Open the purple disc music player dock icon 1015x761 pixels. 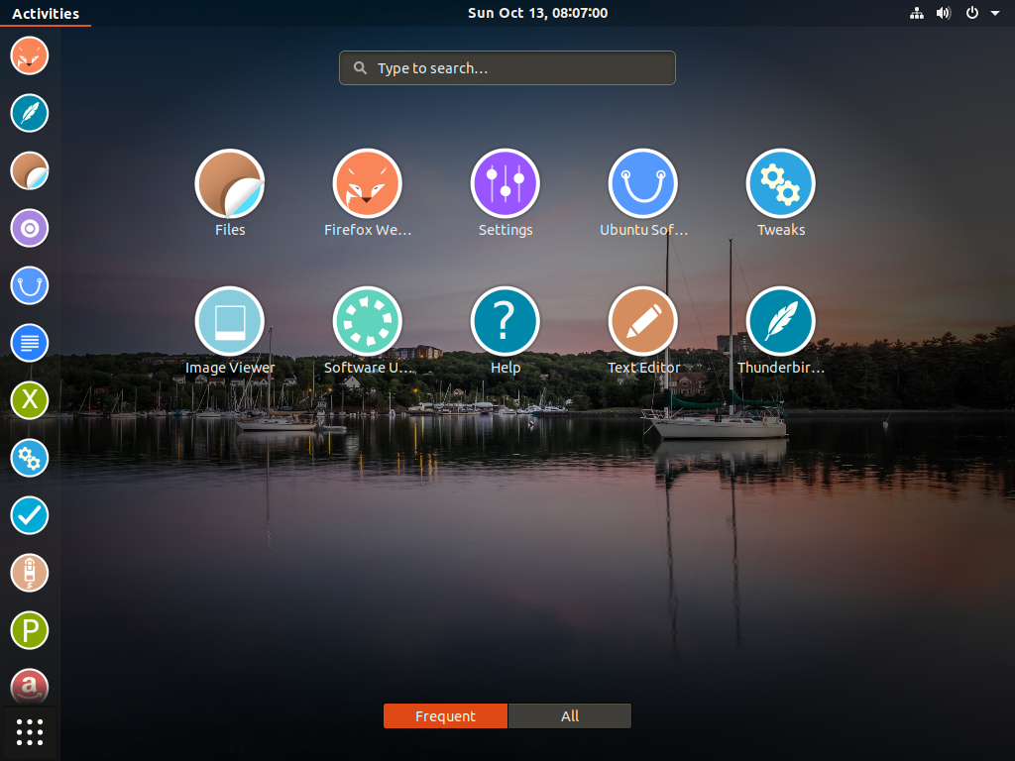click(29, 229)
